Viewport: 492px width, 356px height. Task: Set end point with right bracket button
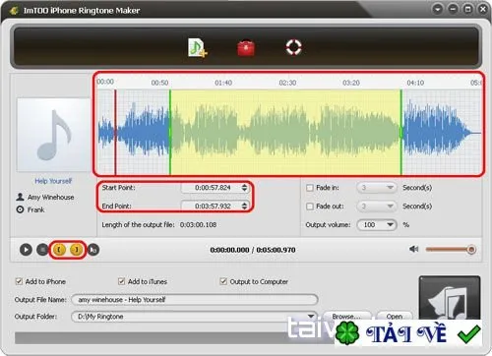pyautogui.click(x=76, y=250)
